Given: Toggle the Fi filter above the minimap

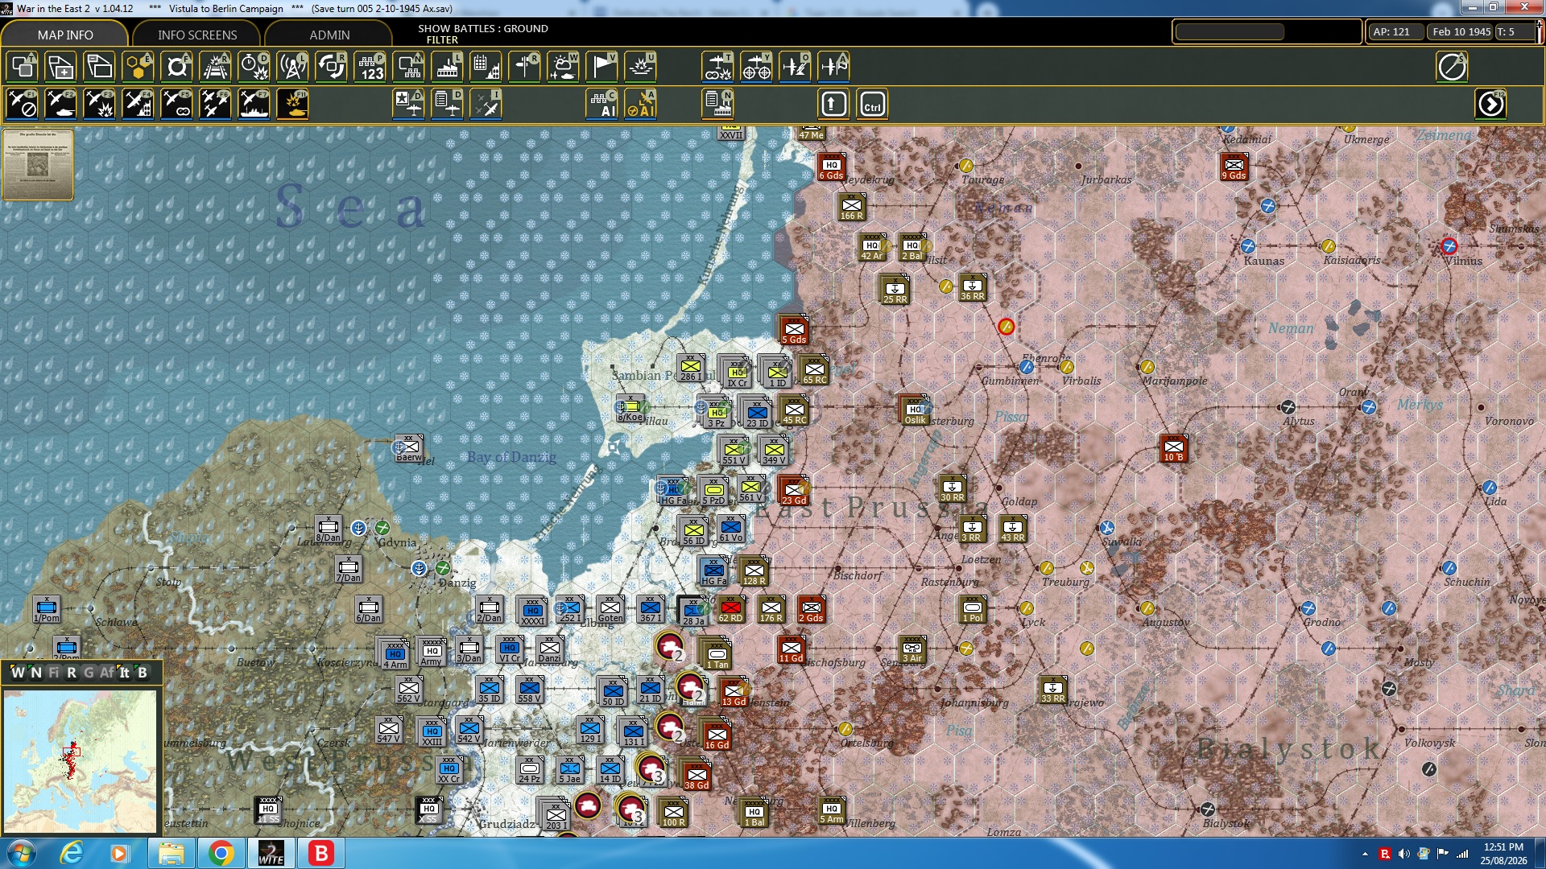Looking at the screenshot, I should [x=54, y=673].
